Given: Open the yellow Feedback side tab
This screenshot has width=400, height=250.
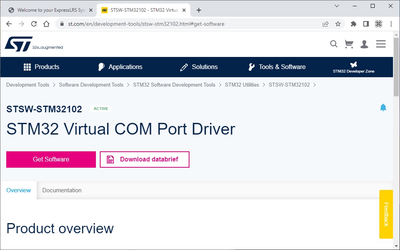Looking at the screenshot, I should [x=386, y=214].
